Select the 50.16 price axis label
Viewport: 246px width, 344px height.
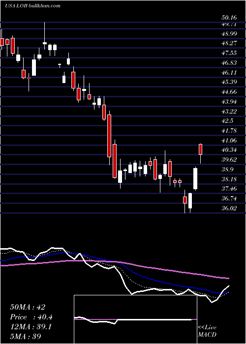pos(229,18)
